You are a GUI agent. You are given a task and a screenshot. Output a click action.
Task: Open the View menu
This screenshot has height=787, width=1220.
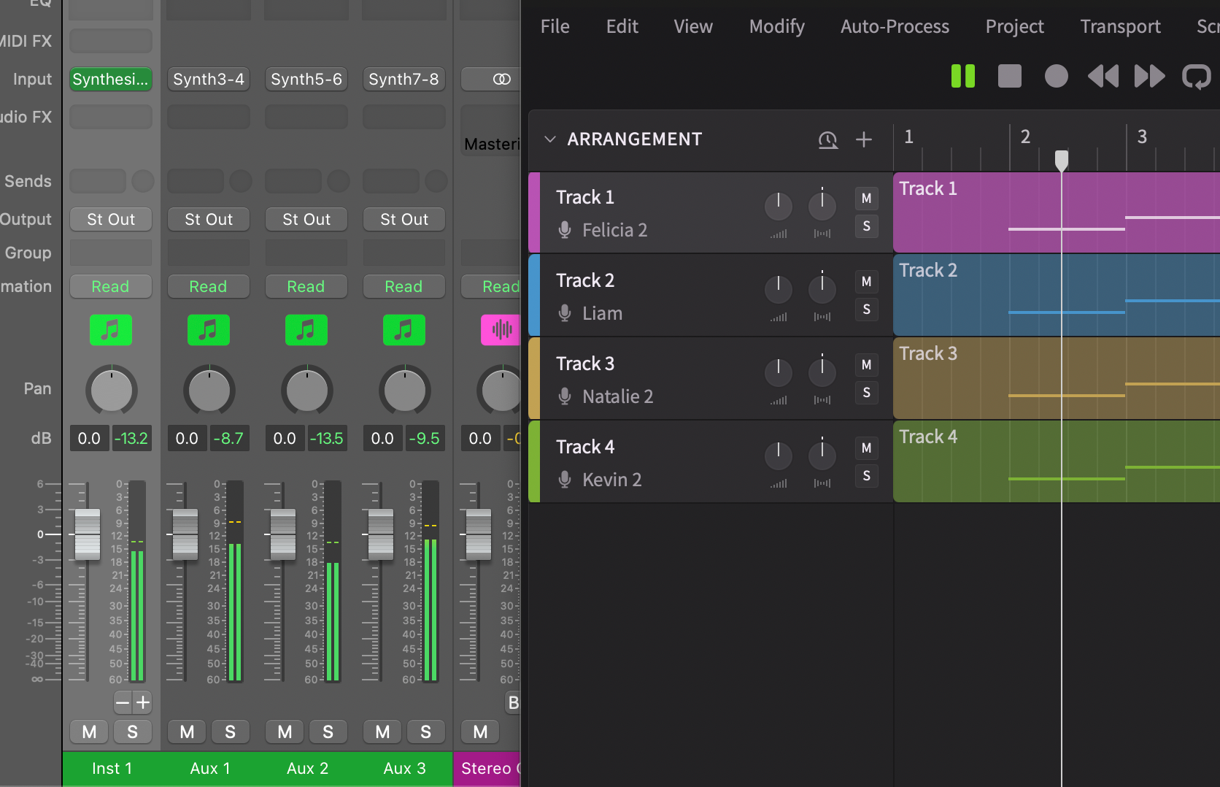point(693,26)
